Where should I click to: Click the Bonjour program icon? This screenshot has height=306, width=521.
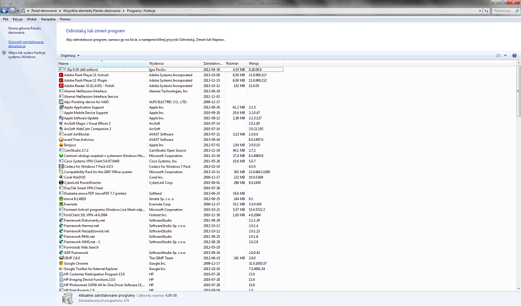(61, 145)
